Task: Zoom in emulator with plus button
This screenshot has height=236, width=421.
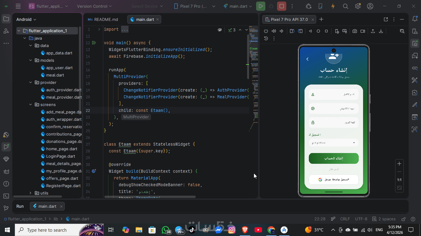Action: click(399, 163)
